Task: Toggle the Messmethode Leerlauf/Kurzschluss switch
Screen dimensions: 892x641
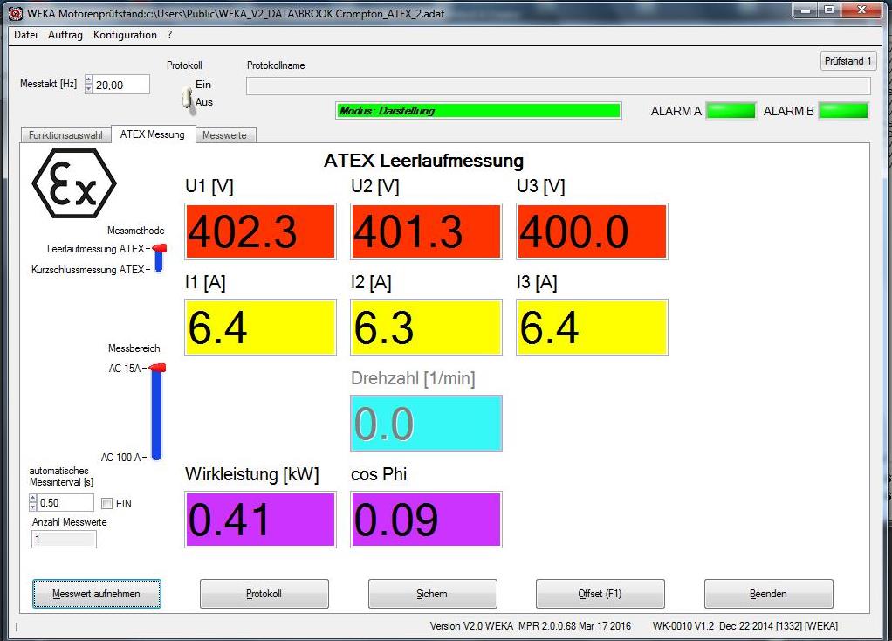Action: 159,259
